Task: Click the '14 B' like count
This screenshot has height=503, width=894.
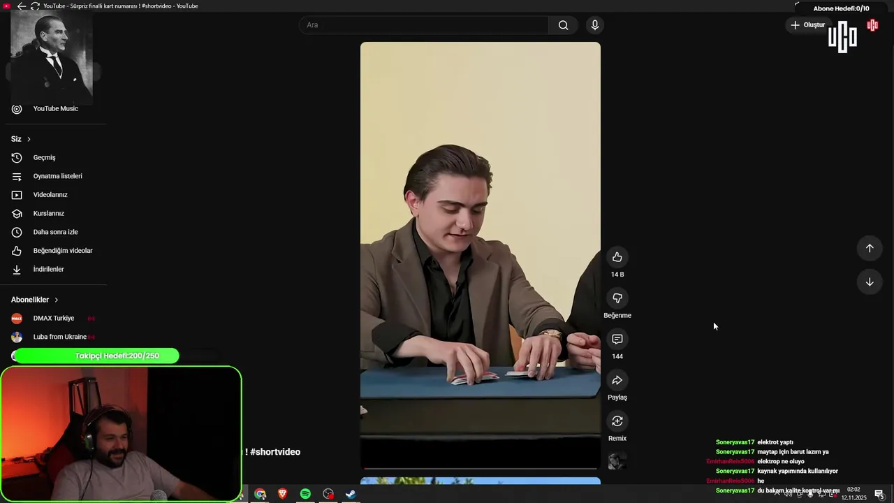Action: tap(617, 275)
